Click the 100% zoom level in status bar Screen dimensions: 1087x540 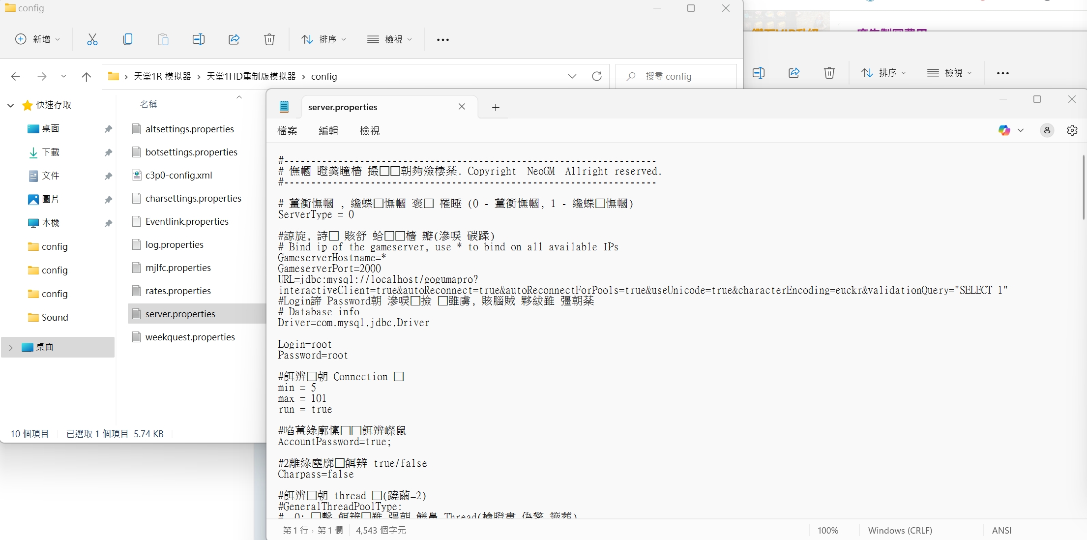coord(828,531)
